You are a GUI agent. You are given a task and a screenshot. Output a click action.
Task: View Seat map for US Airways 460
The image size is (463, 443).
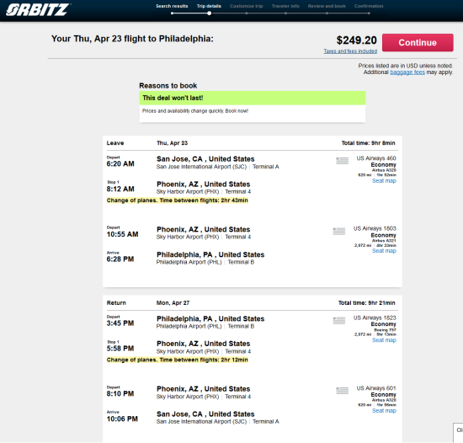384,181
